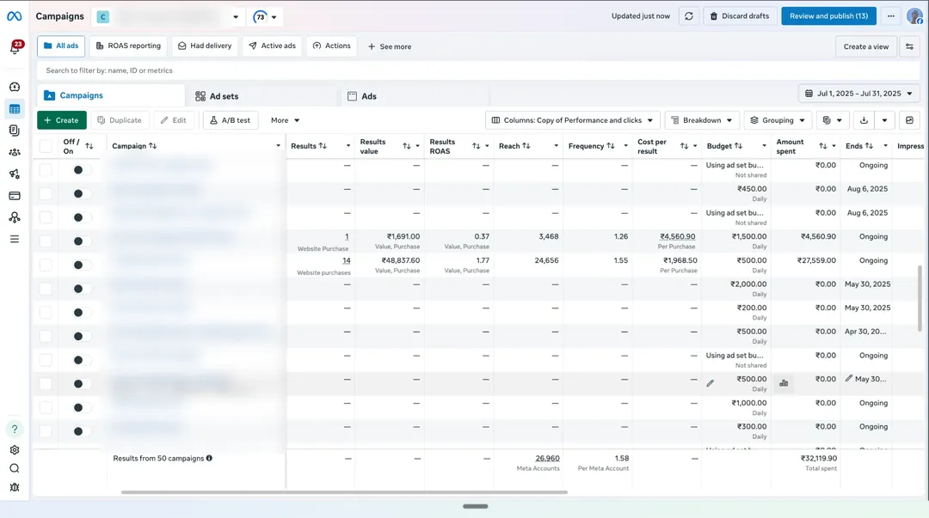Click the vertical scrollbar at table right
The height and width of the screenshot is (518, 929).
click(920, 298)
